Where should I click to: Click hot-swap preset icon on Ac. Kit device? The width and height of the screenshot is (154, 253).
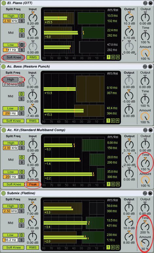(x=145, y=130)
